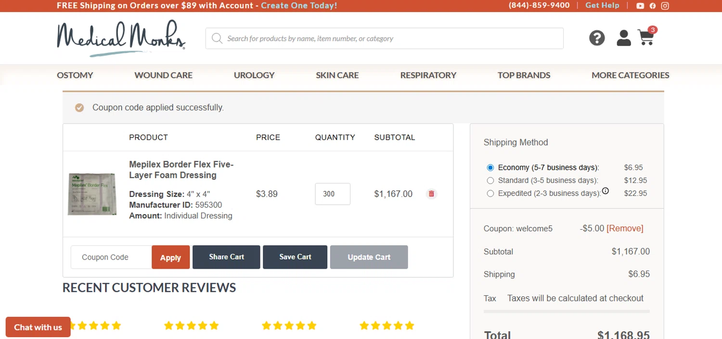The width and height of the screenshot is (722, 339).
Task: Click the help question mark icon
Action: 597,38
